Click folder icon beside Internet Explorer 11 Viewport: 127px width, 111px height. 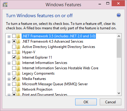(18, 57)
